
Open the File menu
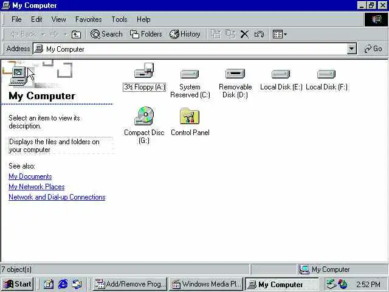[16, 19]
